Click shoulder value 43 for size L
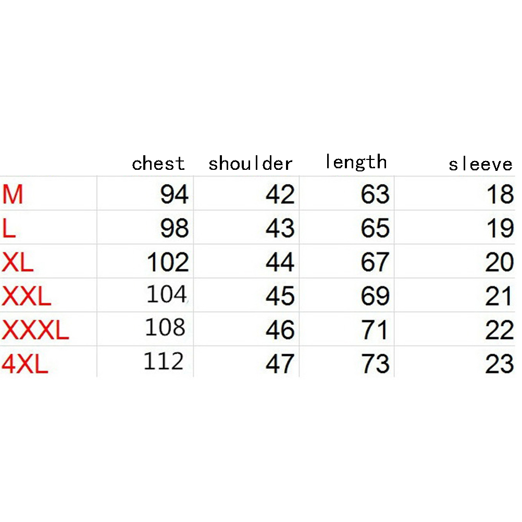Screen dimensions: 522x522 280,229
